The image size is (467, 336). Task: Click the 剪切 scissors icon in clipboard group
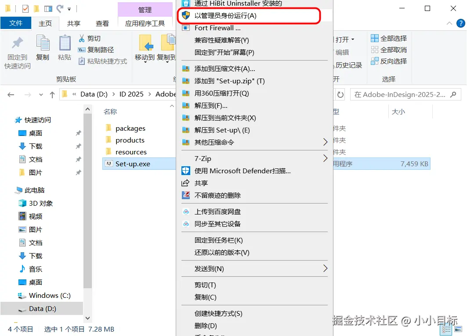click(82, 38)
